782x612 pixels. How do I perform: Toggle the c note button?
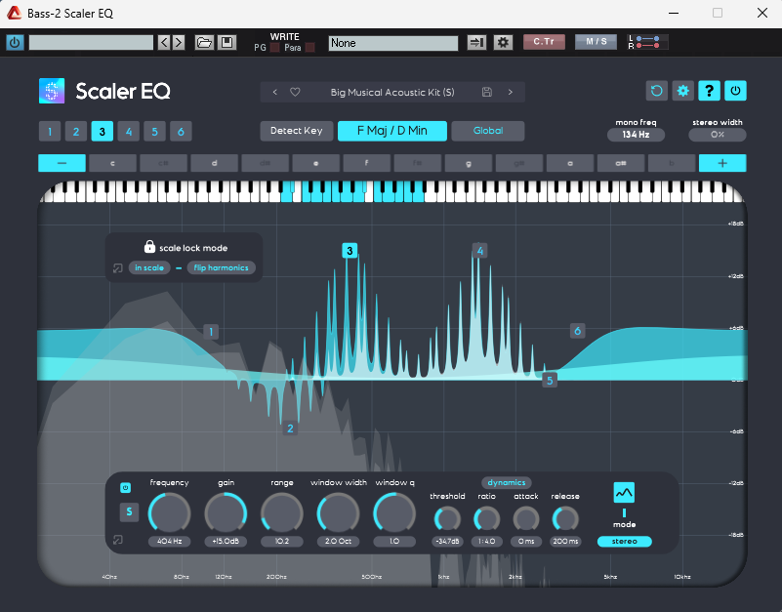tap(112, 163)
